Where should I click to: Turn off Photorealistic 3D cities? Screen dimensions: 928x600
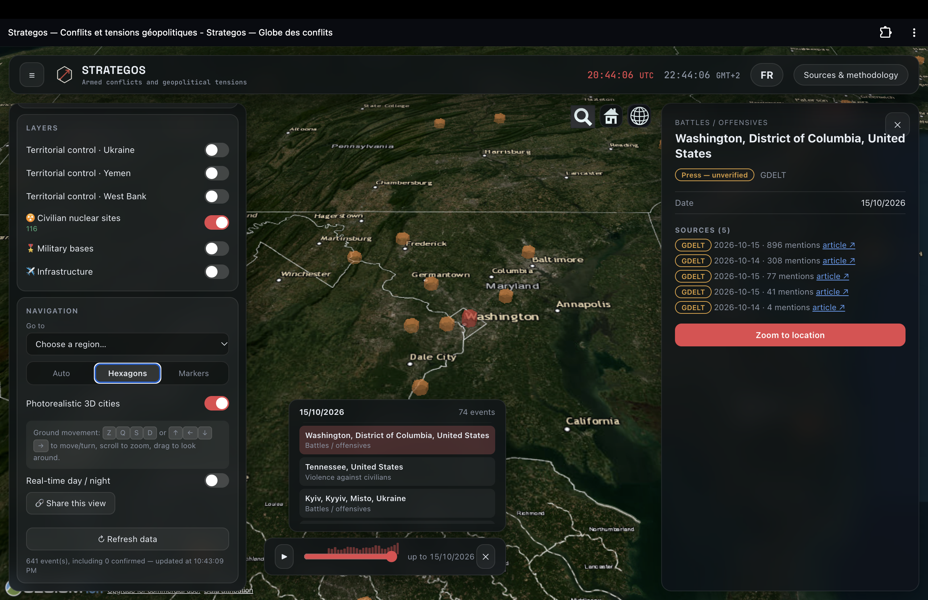point(217,403)
